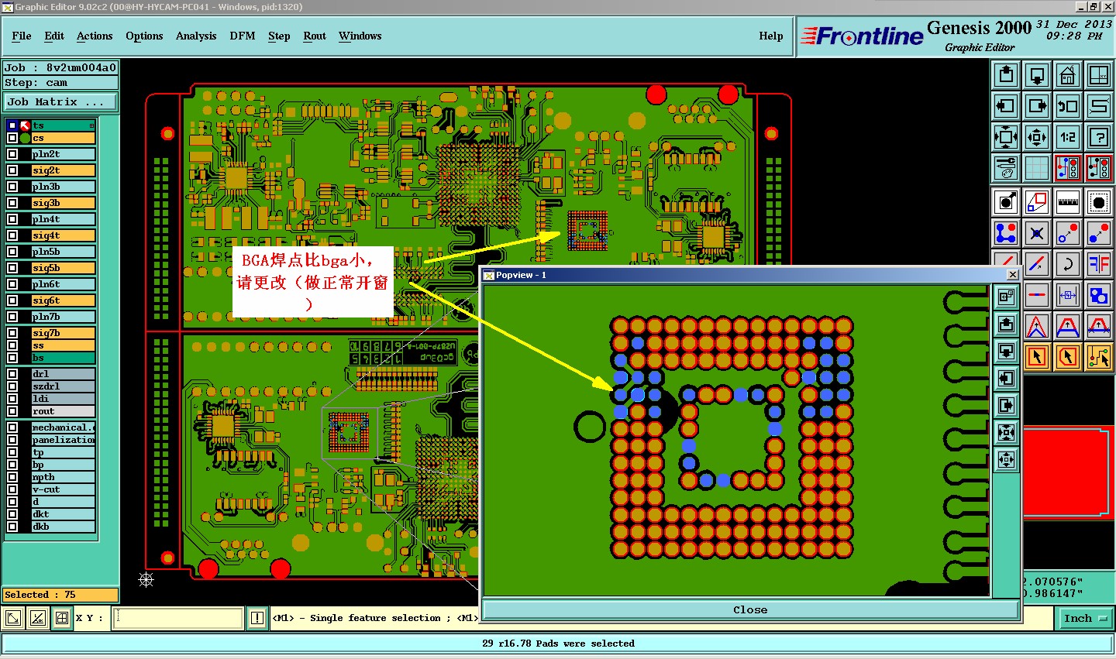This screenshot has width=1116, height=659.
Task: Toggle the grid display icon
Action: point(1037,168)
